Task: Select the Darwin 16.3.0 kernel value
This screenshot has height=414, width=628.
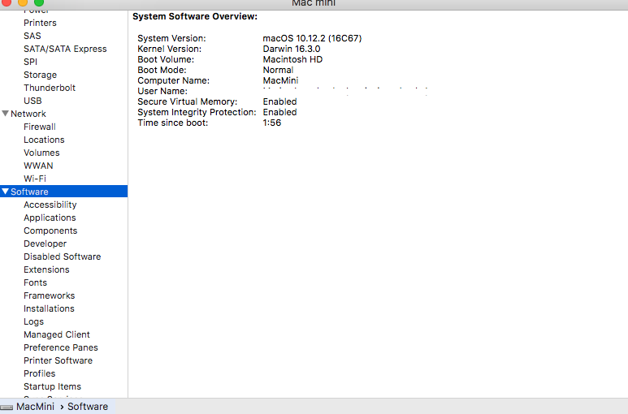Action: [292, 49]
